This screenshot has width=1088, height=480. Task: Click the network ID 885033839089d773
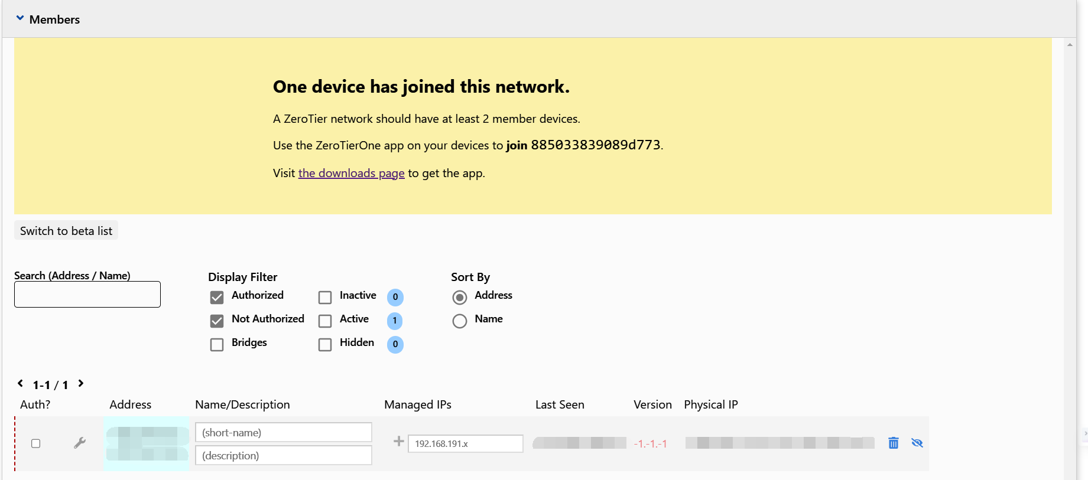pyautogui.click(x=596, y=145)
